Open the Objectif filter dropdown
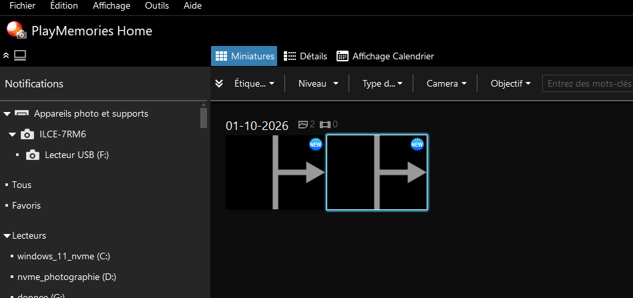This screenshot has height=298, width=633. pos(511,83)
